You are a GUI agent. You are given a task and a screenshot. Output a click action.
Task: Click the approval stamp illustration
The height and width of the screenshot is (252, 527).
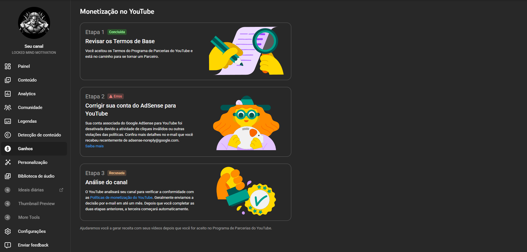tap(246, 191)
